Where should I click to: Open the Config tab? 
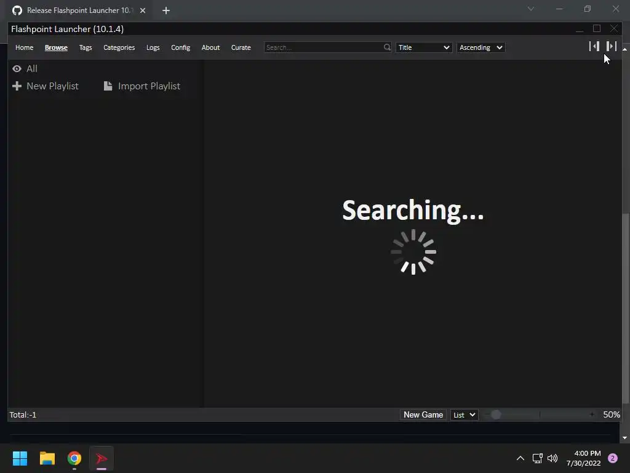180,47
